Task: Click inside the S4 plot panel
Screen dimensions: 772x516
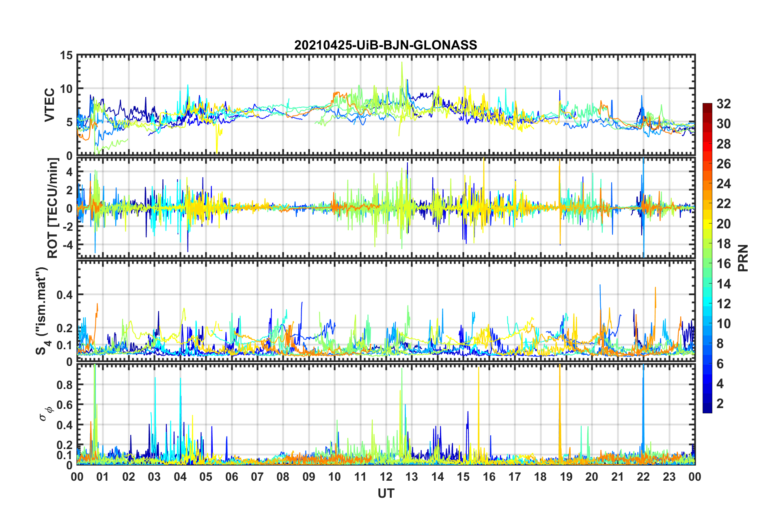Action: click(386, 311)
